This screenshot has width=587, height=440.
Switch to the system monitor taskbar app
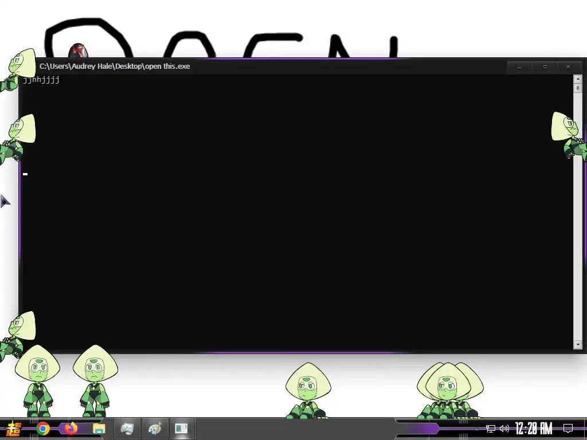[127, 429]
